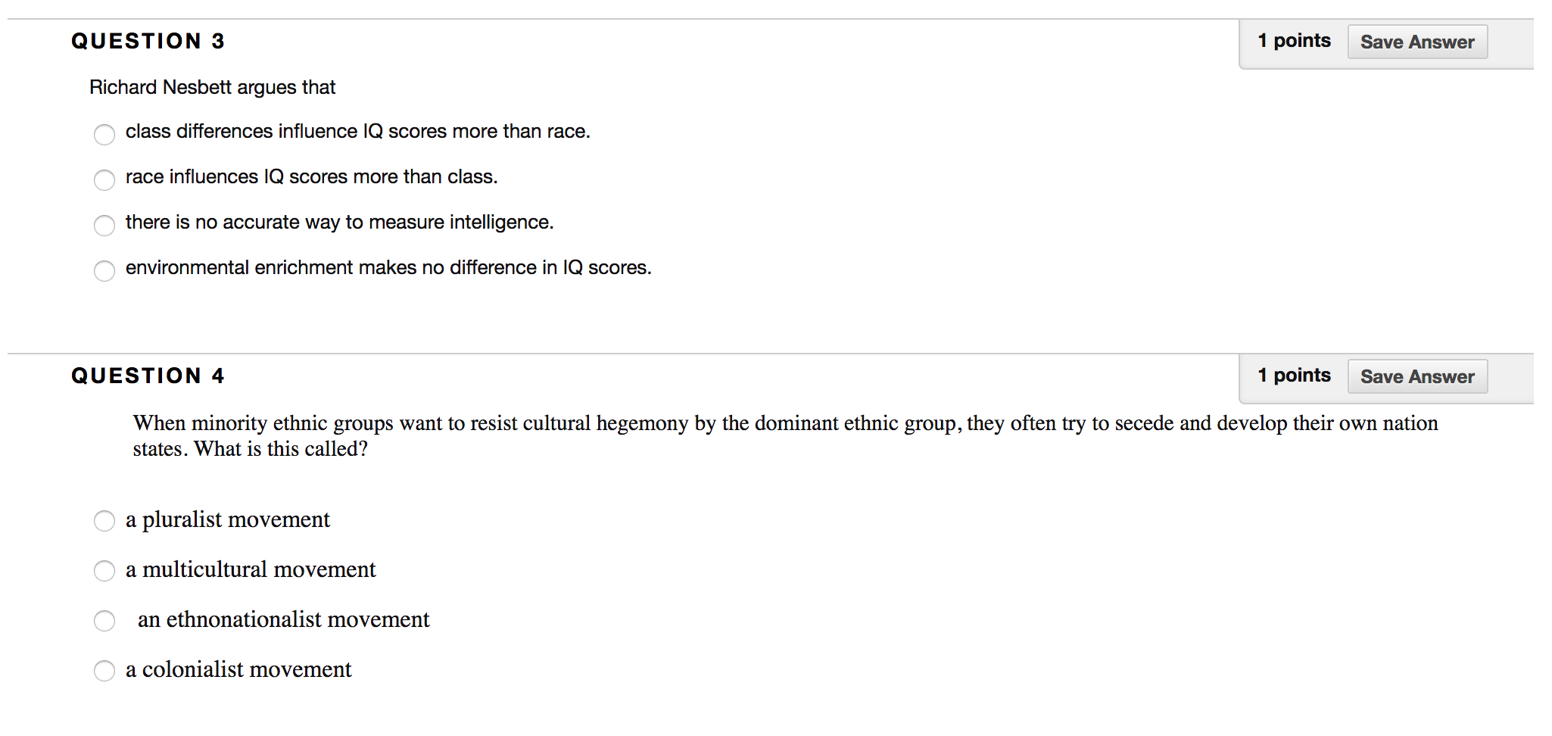Select 'race influences IQ scores' radio button
Image resolution: width=1552 pixels, height=736 pixels.
[104, 180]
